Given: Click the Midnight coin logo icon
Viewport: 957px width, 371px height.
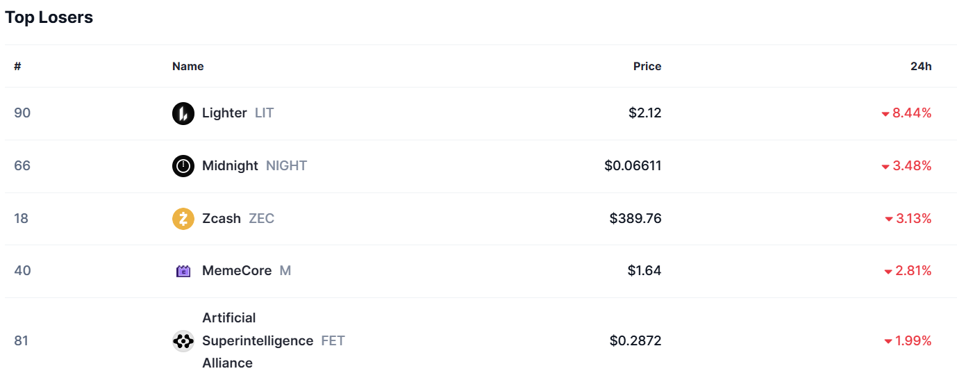Looking at the screenshot, I should 183,166.
